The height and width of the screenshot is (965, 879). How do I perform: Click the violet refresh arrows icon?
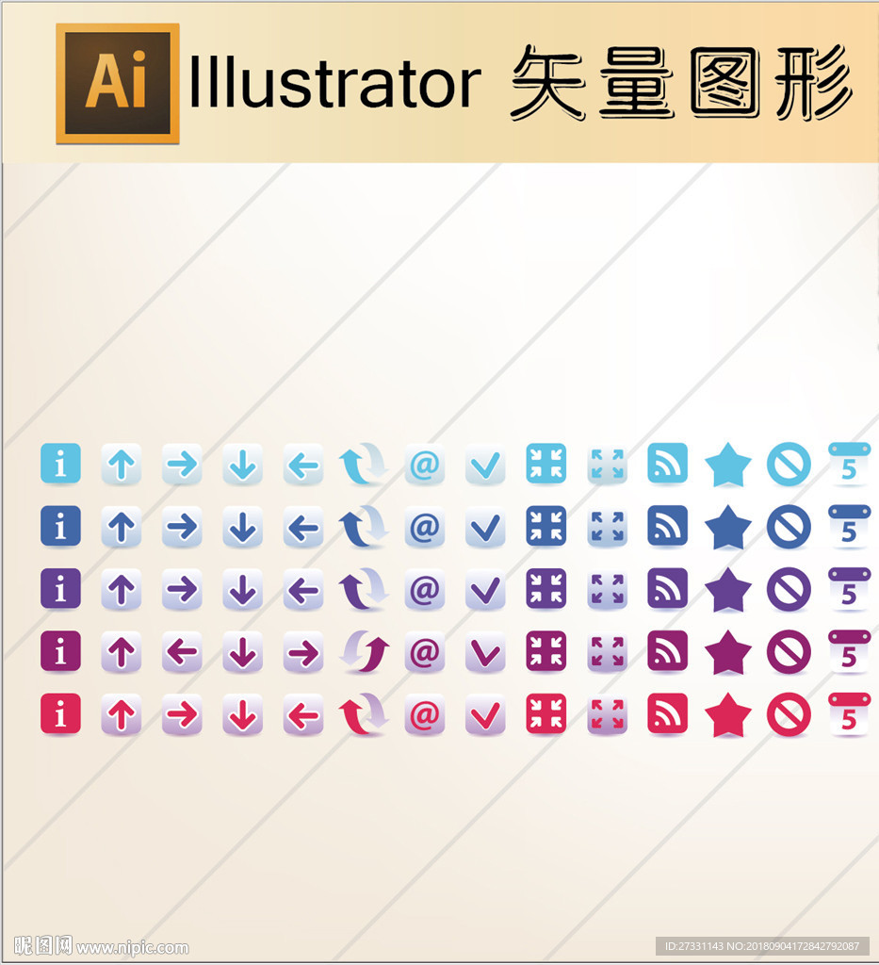(x=364, y=589)
